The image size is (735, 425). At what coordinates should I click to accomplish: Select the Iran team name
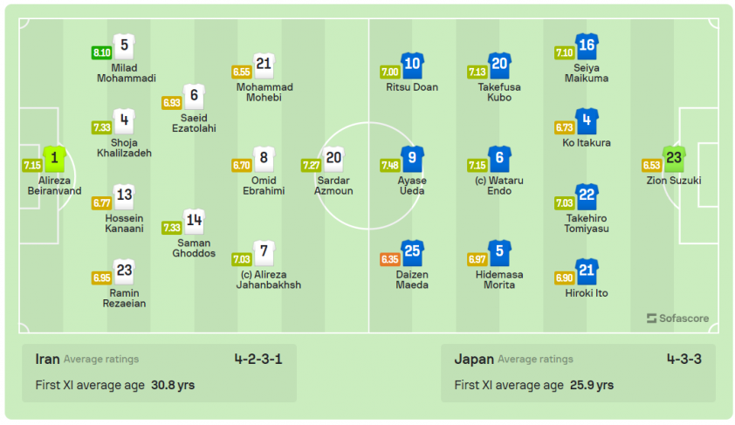pos(47,360)
